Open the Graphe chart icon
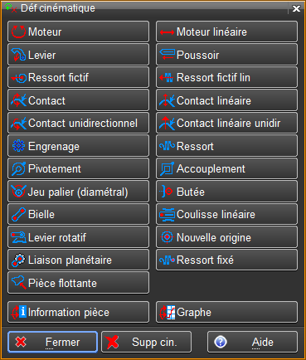The height and width of the screenshot is (360, 306). pyautogui.click(x=168, y=313)
